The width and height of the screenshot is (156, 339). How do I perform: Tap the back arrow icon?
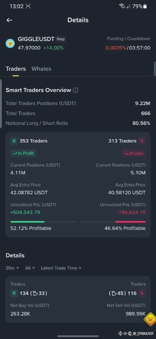coord(9,20)
